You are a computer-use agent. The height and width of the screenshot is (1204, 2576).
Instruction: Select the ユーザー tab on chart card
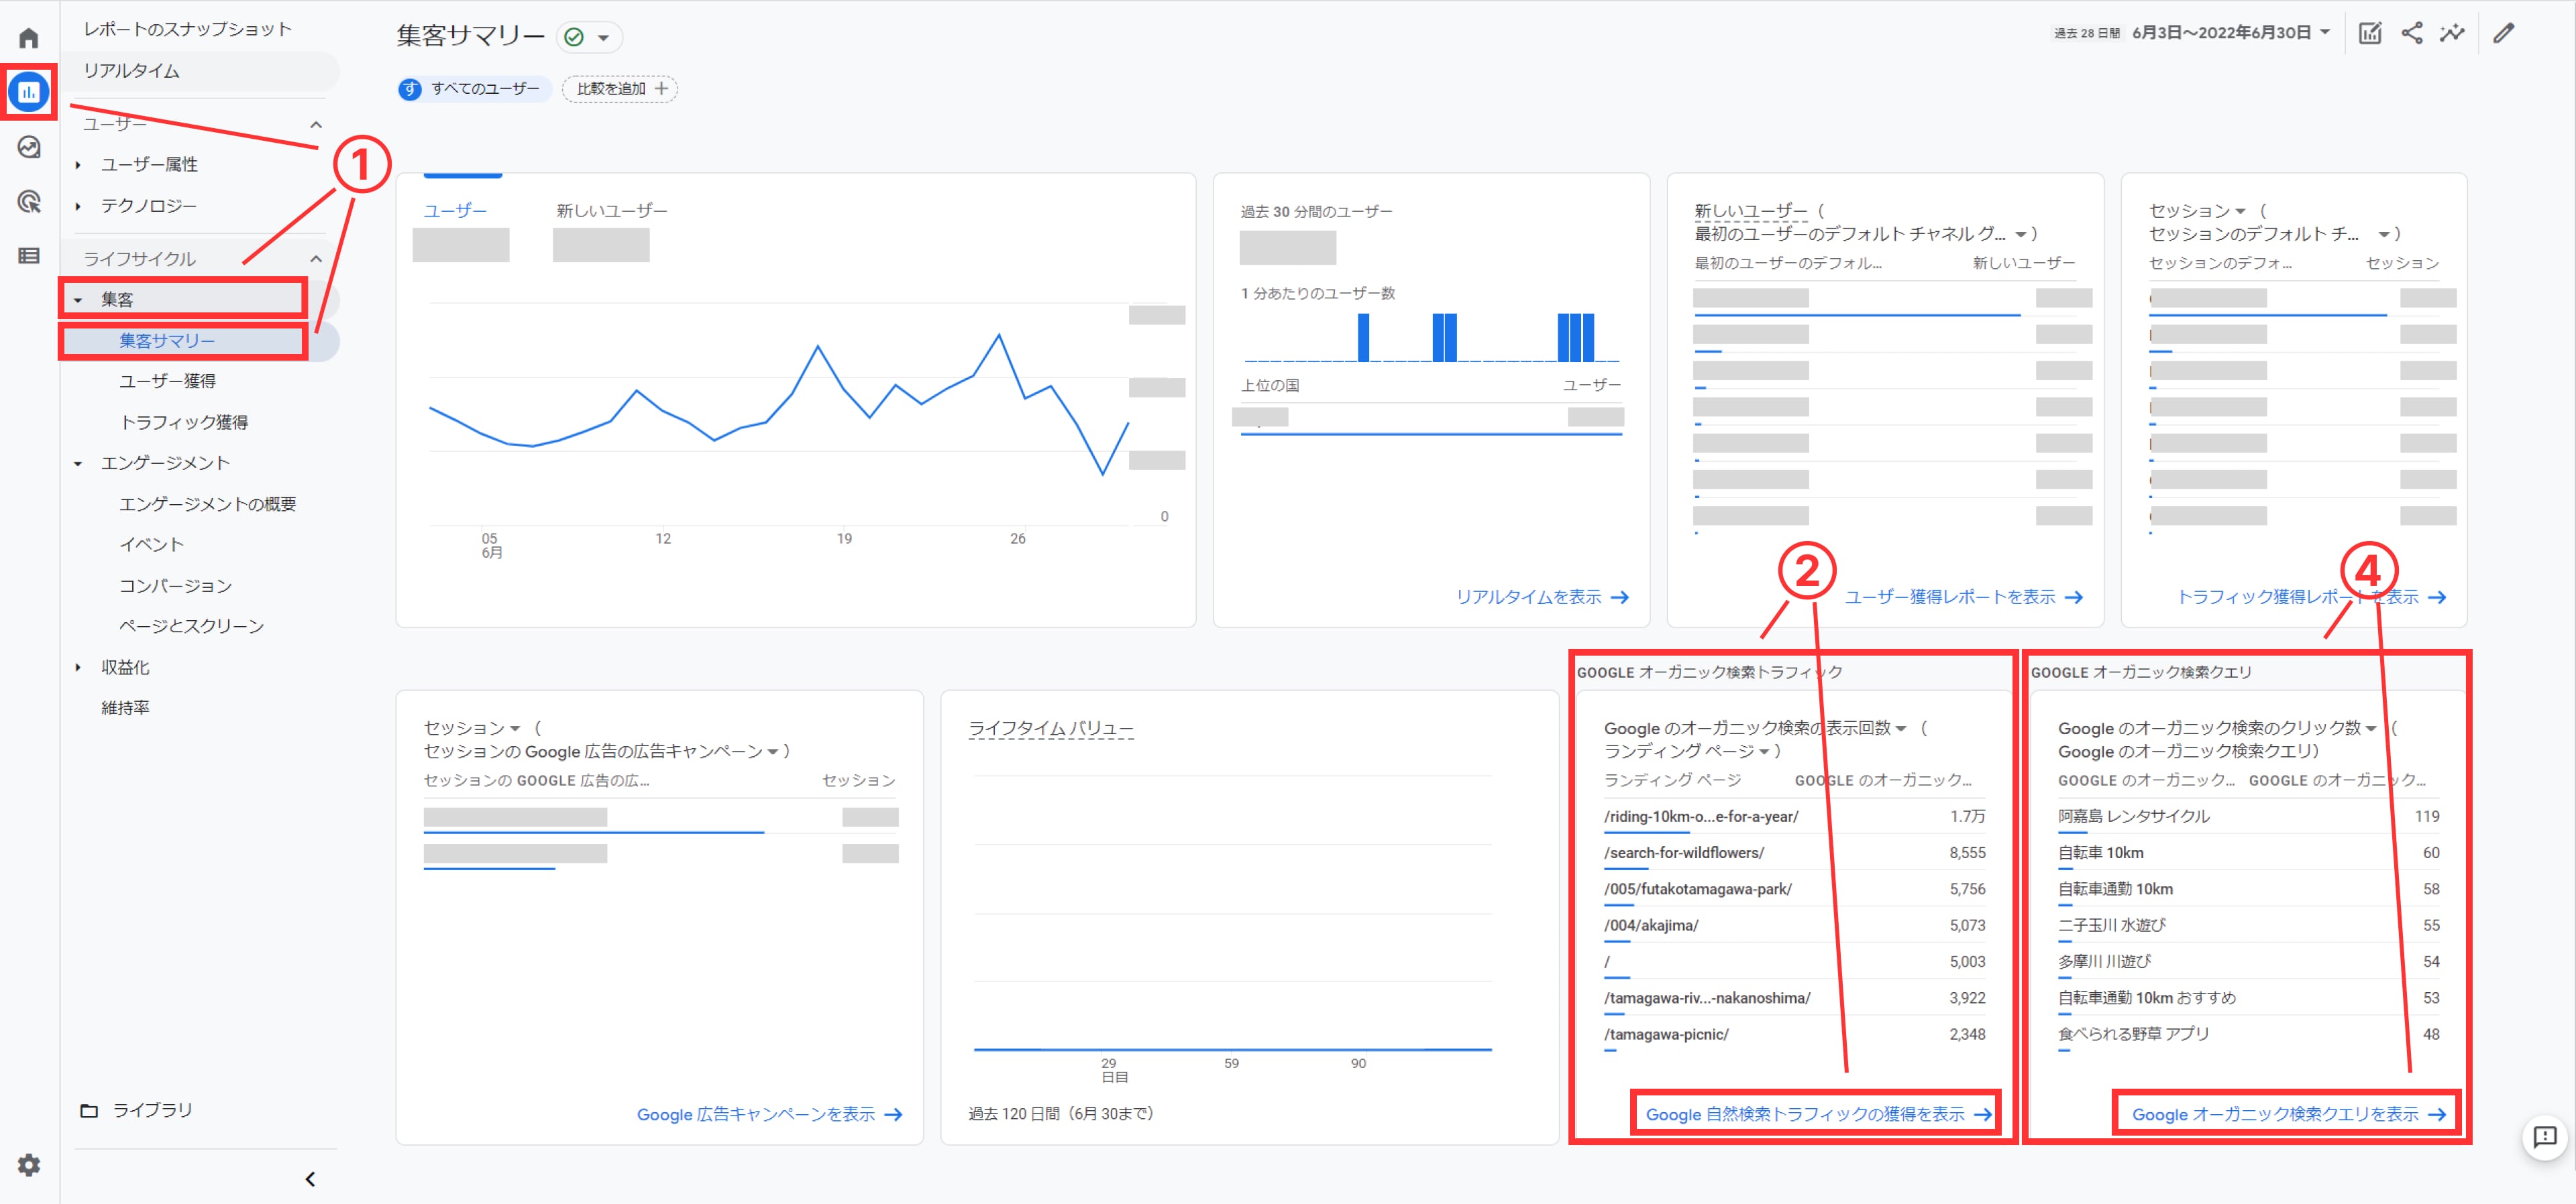click(x=455, y=210)
